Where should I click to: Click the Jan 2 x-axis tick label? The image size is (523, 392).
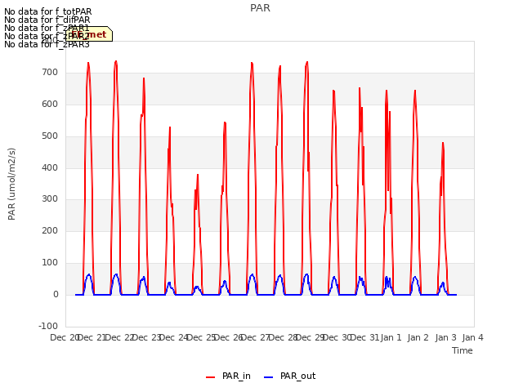pos(418,337)
